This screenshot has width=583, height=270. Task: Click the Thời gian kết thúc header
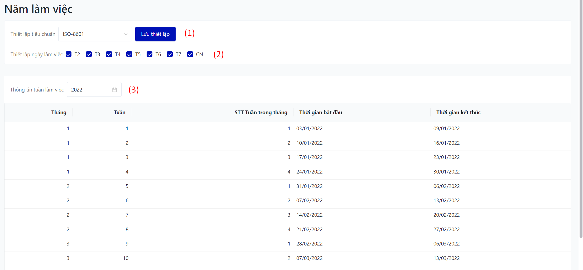point(458,112)
